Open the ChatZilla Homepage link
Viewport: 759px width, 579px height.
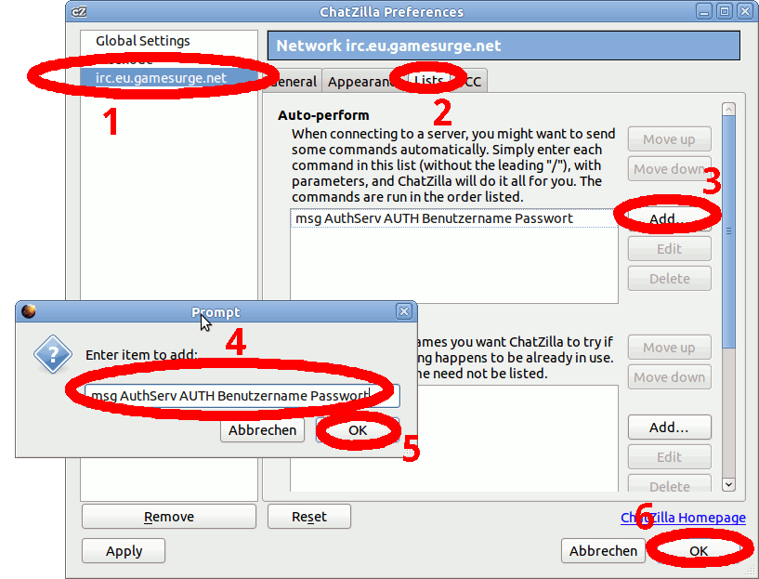[683, 518]
